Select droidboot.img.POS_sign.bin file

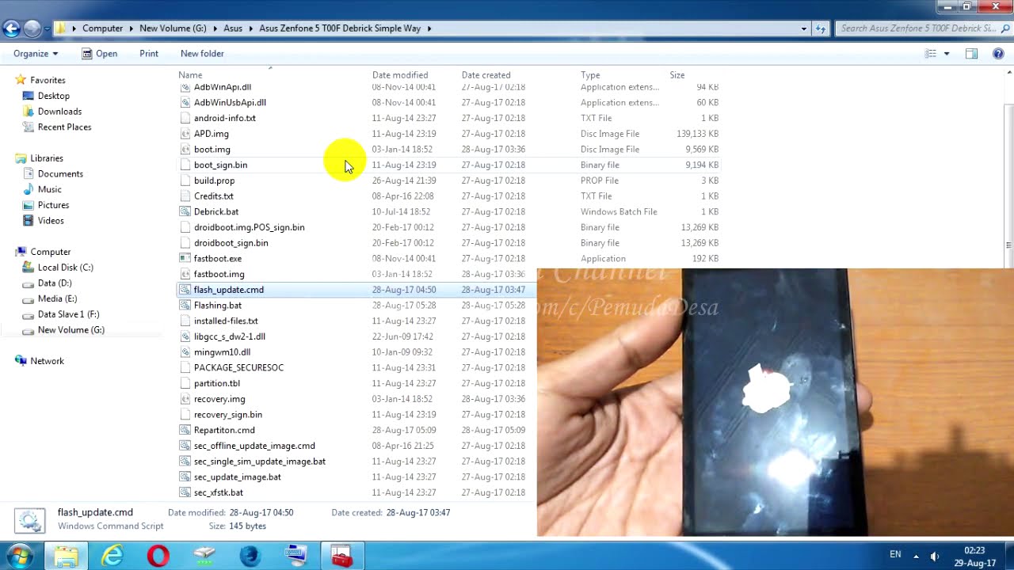(x=249, y=227)
